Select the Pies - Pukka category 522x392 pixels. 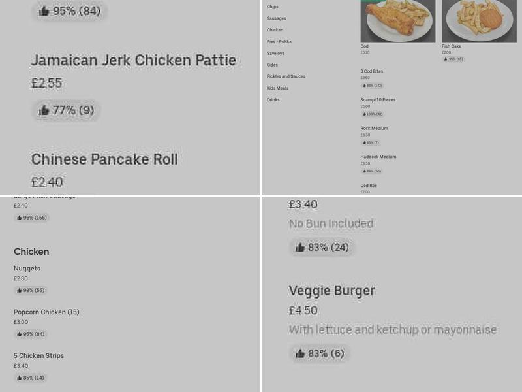(278, 41)
